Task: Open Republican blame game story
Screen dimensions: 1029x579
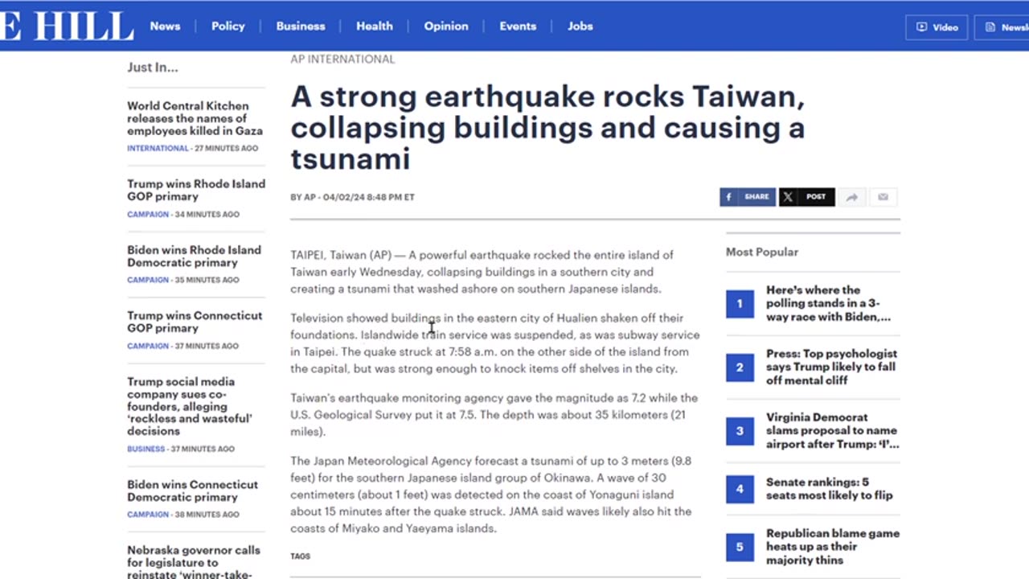Action: pos(833,546)
